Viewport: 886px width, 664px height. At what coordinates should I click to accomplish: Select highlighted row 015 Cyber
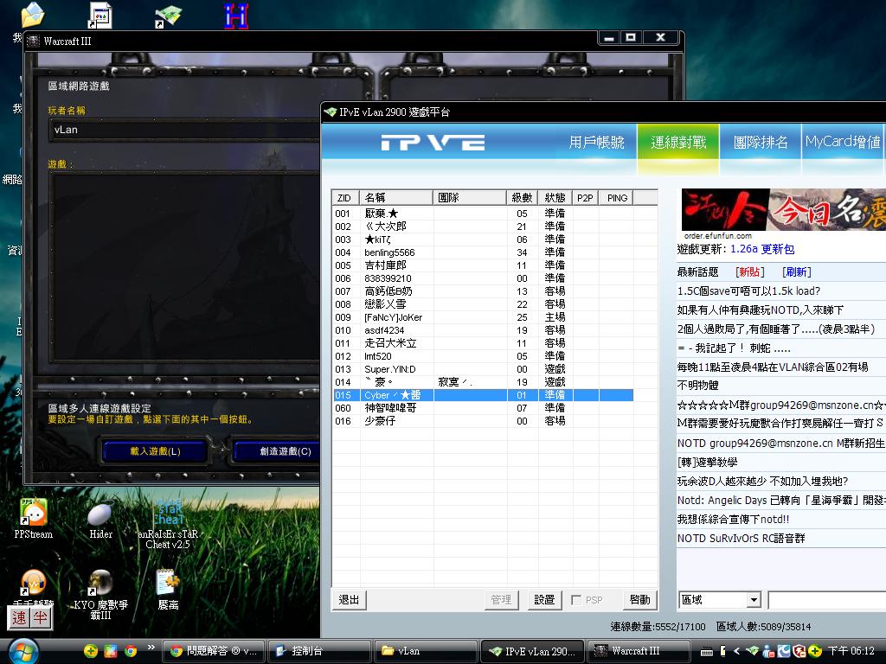pos(483,395)
